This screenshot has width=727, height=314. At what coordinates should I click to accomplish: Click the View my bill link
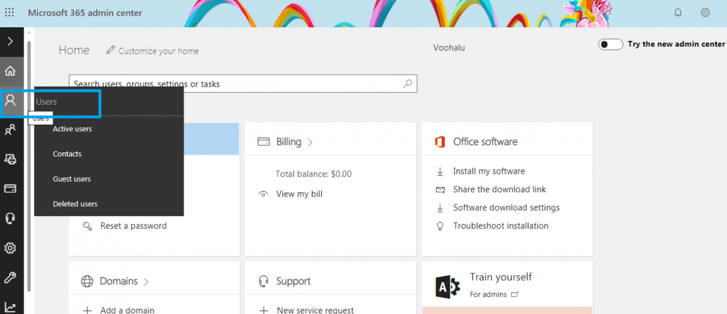click(299, 194)
